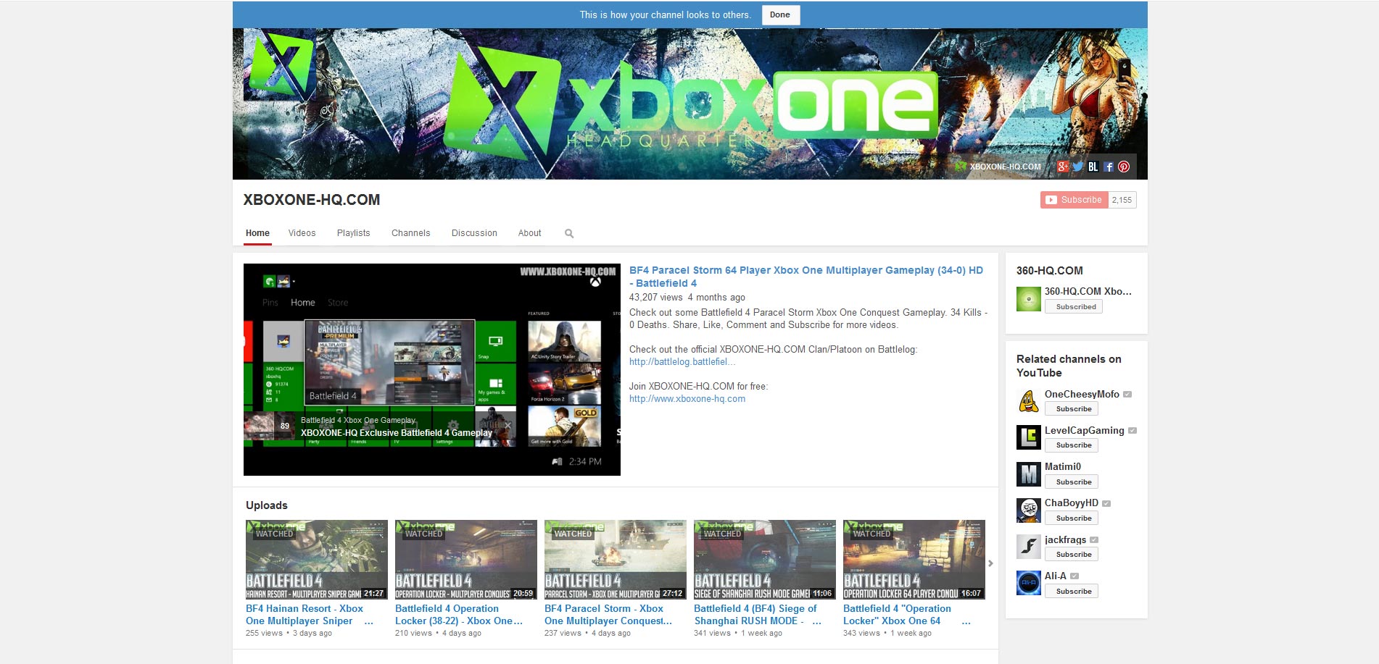The height and width of the screenshot is (664, 1379).
Task: Subscribe to LevelCapGaming
Action: click(1071, 445)
